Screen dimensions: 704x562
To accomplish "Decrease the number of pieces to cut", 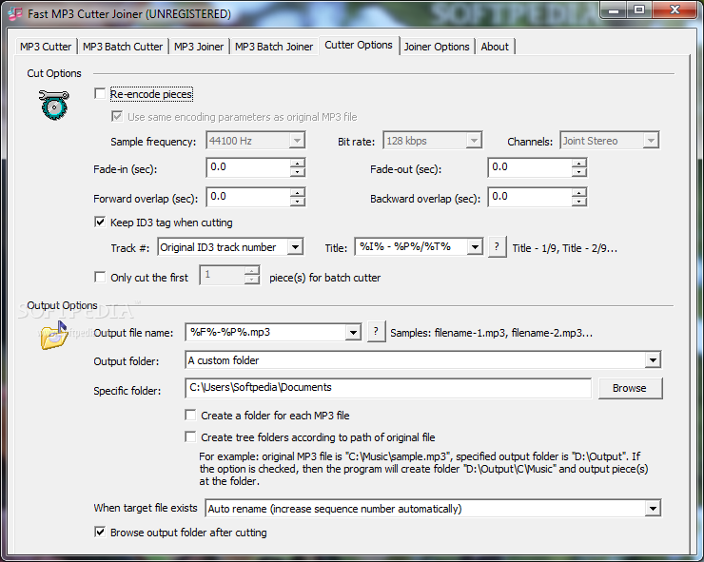I will point(252,280).
